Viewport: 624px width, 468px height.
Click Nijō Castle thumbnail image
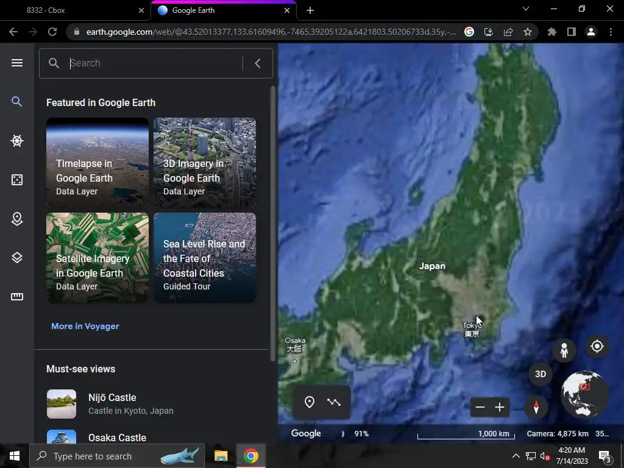tap(62, 404)
